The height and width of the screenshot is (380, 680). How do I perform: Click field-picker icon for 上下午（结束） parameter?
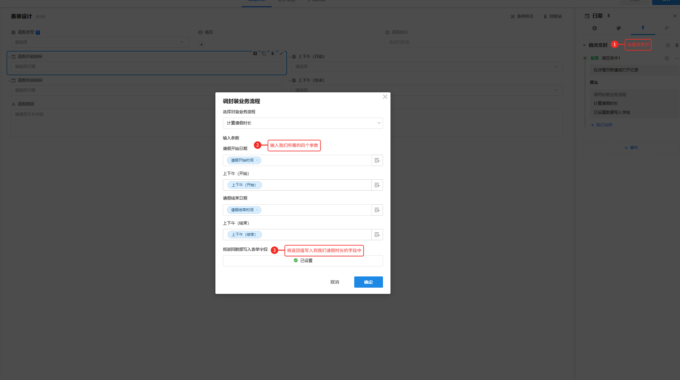click(x=377, y=235)
